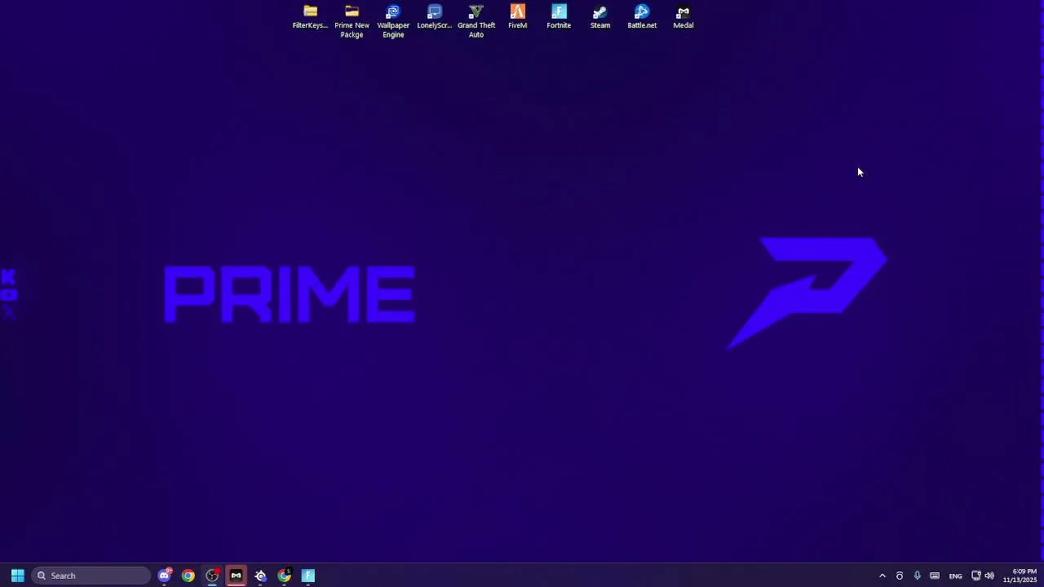Open network settings tray icon
The height and width of the screenshot is (587, 1044).
975,576
